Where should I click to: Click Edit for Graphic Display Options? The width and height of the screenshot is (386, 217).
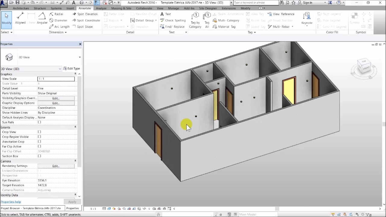click(x=56, y=103)
